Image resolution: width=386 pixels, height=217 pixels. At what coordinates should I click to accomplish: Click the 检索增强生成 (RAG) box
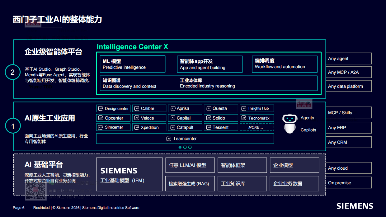click(190, 184)
